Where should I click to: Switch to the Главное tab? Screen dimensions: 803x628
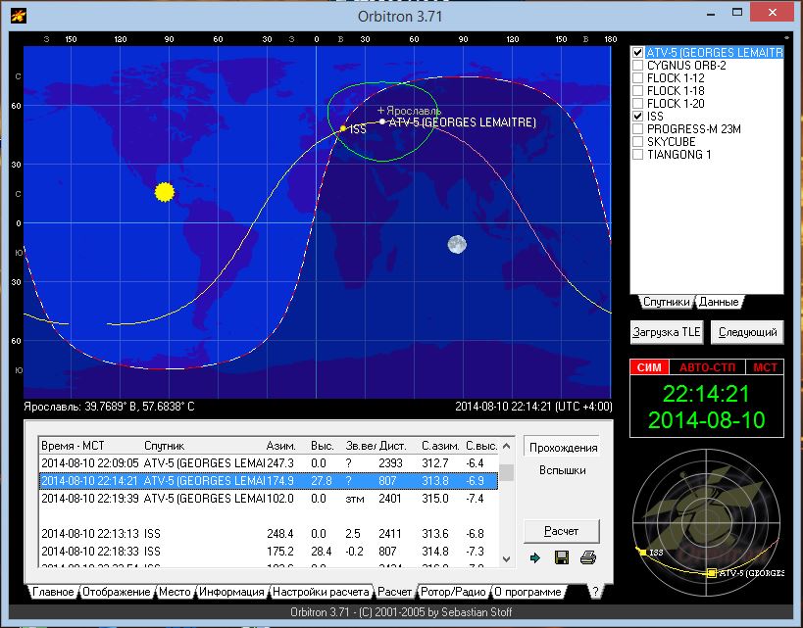53,592
